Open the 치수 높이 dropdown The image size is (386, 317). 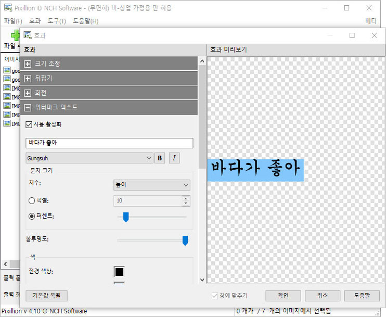[152, 185]
